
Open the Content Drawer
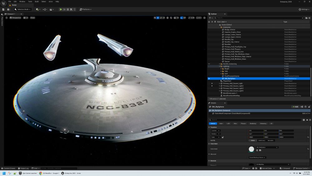click(x=8, y=168)
